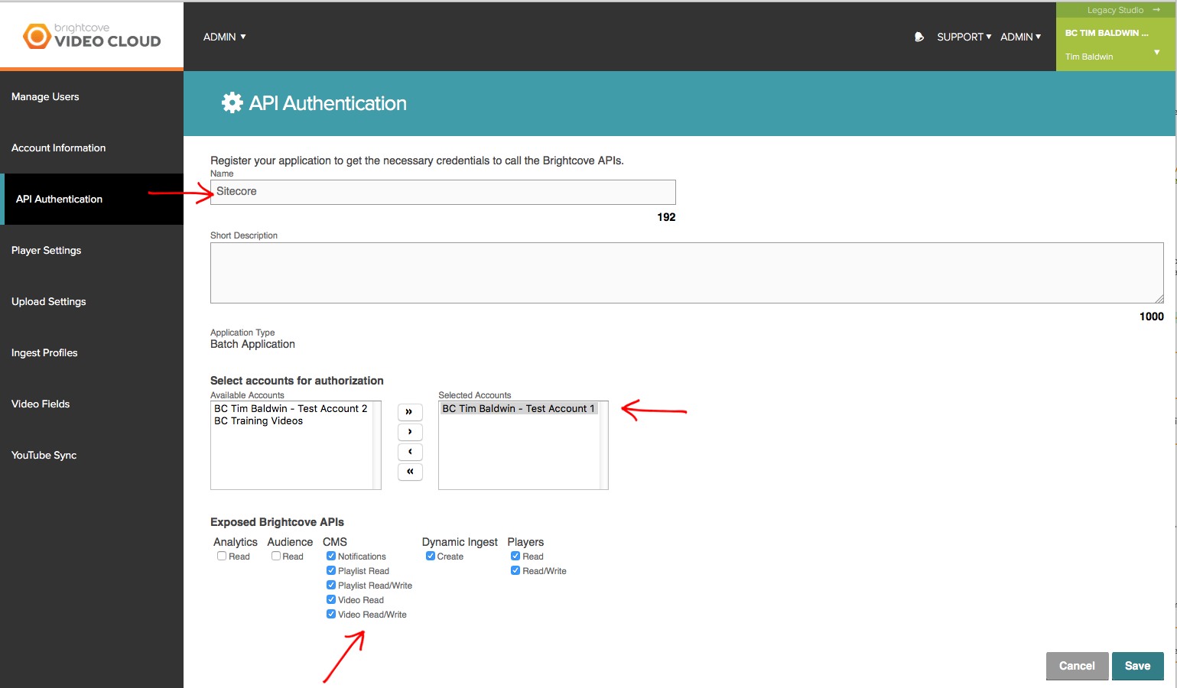This screenshot has height=688, width=1177.
Task: Click the add-all double right arrow button
Action: pos(410,412)
